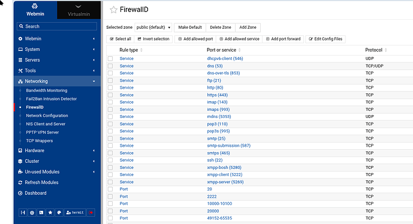Screen dimensions: 413x224
Task: Click the Un-used Modules puzzle icon
Action: pos(20,172)
